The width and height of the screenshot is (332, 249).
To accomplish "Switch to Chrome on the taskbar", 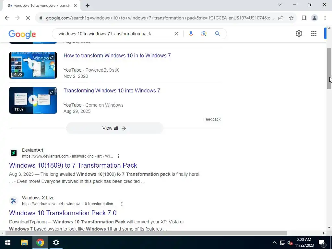I will click(x=40, y=243).
